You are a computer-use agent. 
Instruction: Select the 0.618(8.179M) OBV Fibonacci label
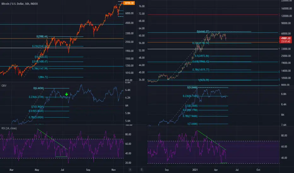[190, 110]
